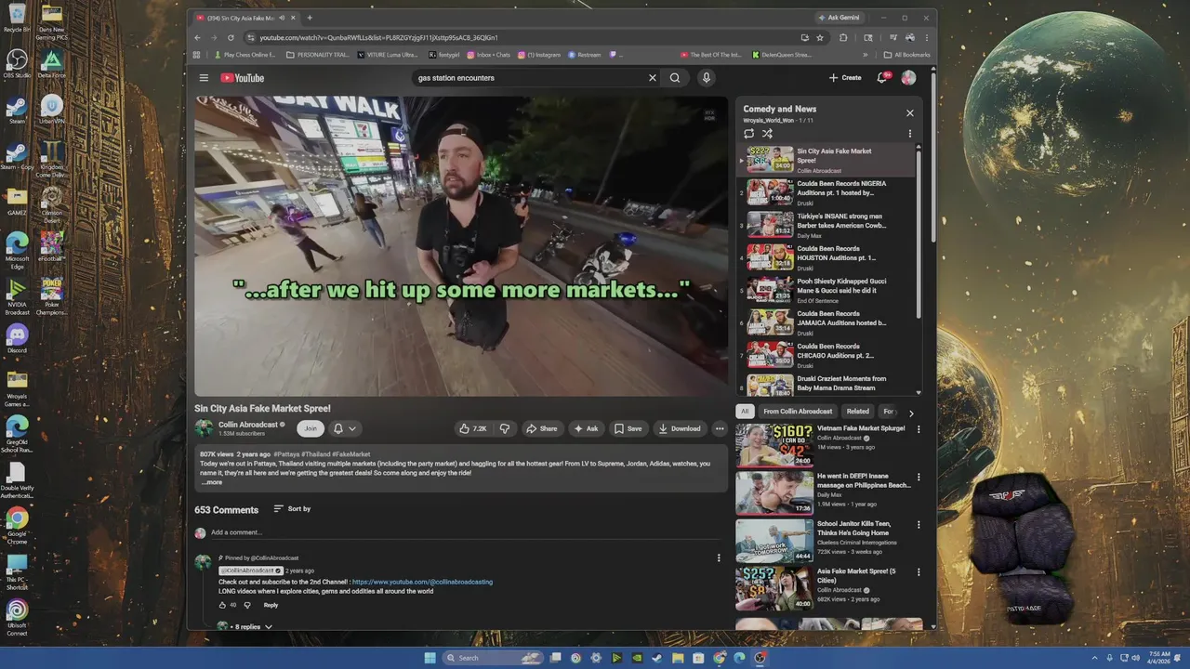
Task: Go back in Chrome
Action: [x=197, y=37]
